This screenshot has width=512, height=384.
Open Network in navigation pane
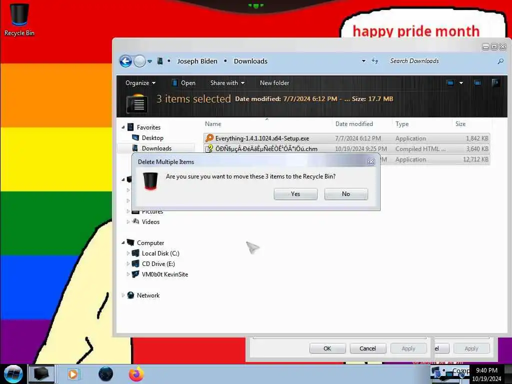[148, 295]
